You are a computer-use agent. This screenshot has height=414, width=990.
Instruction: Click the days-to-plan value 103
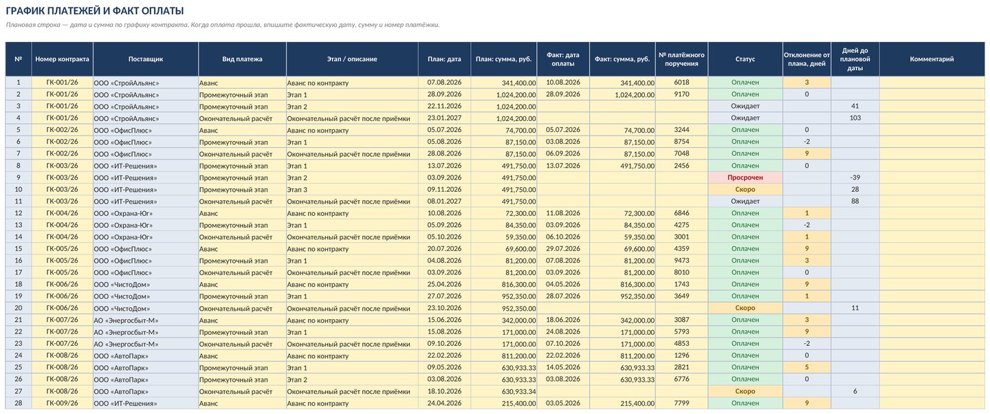pyautogui.click(x=855, y=118)
